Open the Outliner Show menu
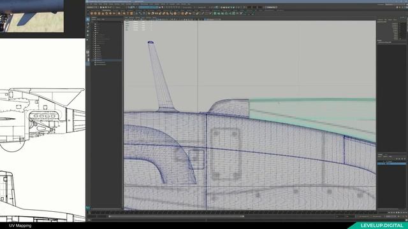 tap(99, 19)
